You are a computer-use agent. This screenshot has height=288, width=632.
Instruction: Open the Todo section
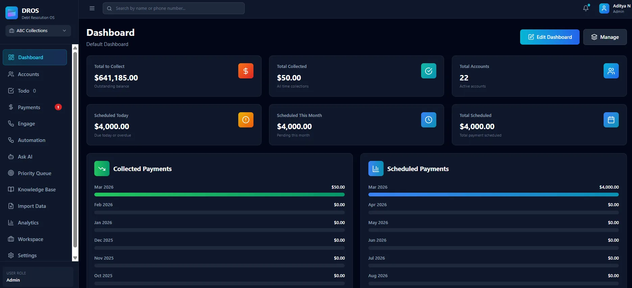coord(35,91)
